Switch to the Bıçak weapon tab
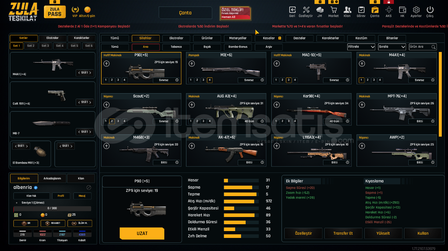Screen dimensions: 448x251 [207, 47]
